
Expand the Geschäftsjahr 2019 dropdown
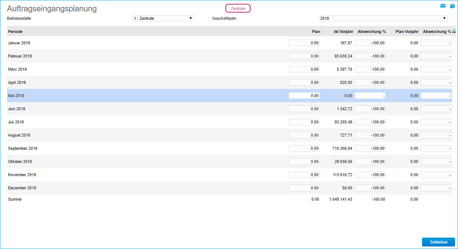pos(383,18)
